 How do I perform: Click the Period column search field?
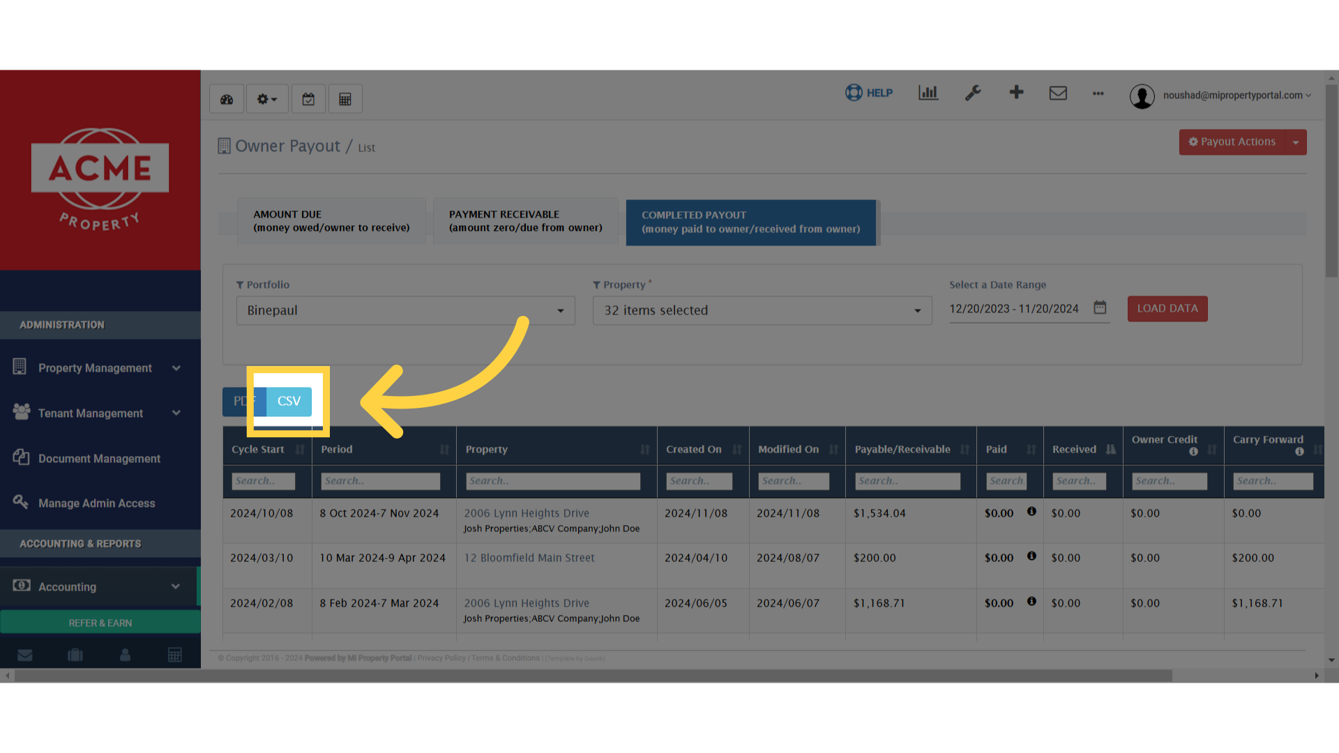381,481
